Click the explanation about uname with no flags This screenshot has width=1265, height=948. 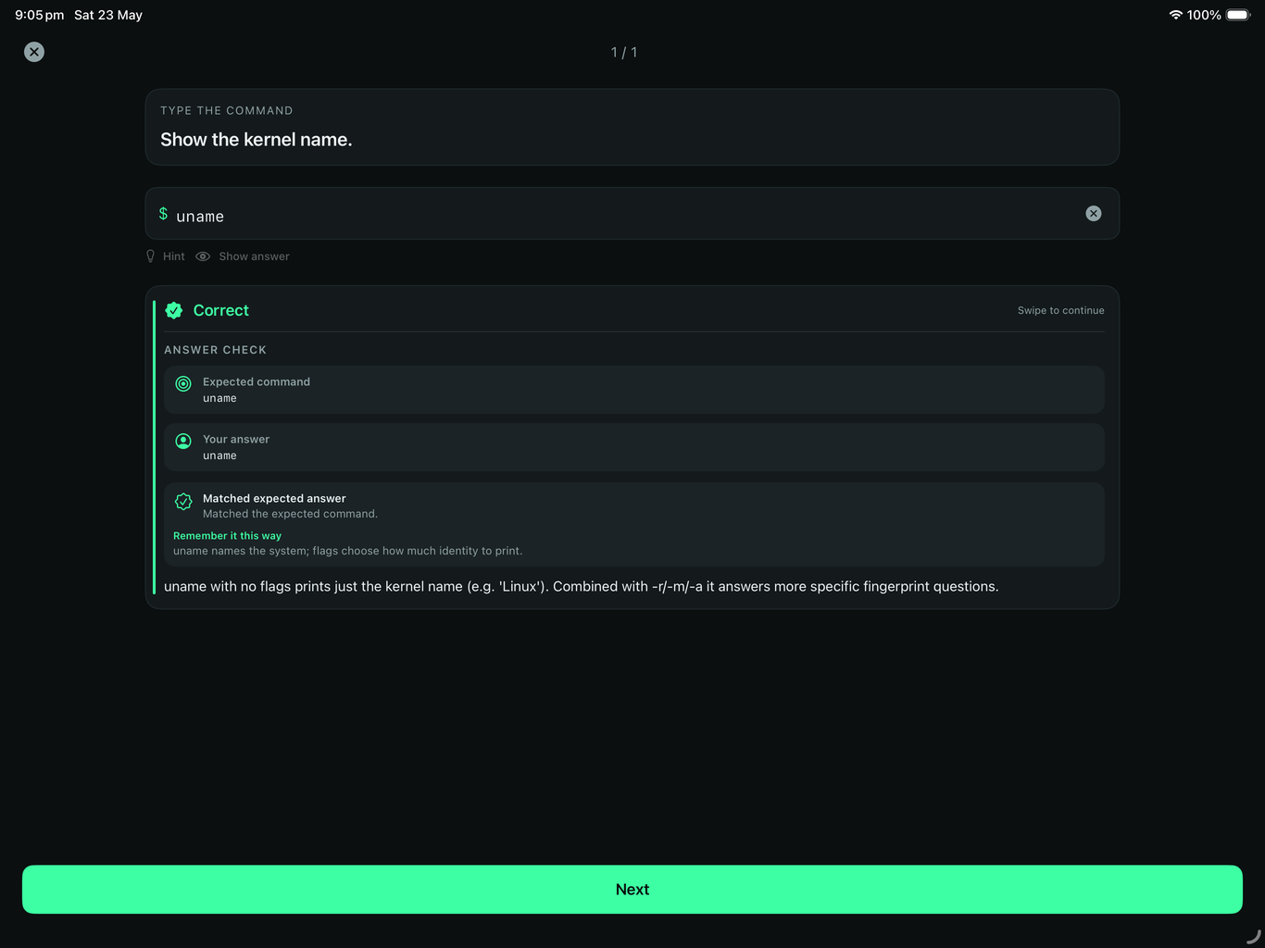pos(582,587)
